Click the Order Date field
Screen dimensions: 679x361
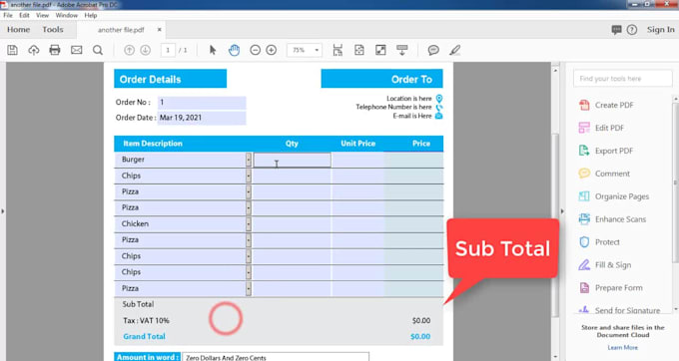202,118
